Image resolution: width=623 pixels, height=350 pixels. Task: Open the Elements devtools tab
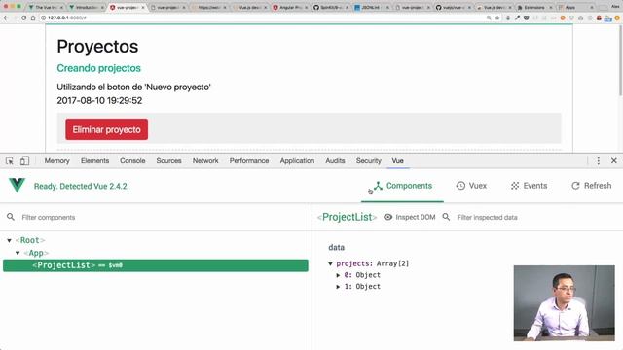tap(94, 160)
